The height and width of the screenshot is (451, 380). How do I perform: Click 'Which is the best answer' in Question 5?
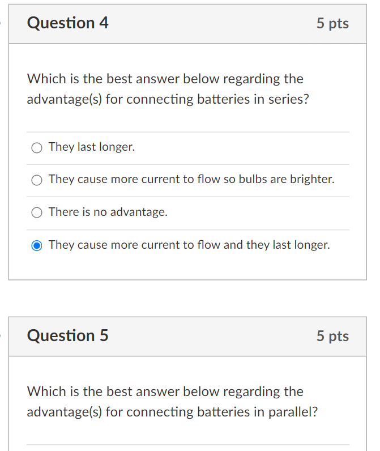(x=103, y=392)
